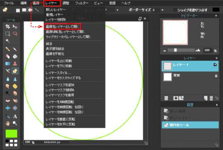This screenshot has width=223, height=150.
Task: Toggle the シェイプを塗りつぶす checkbox
Action: tap(175, 9)
